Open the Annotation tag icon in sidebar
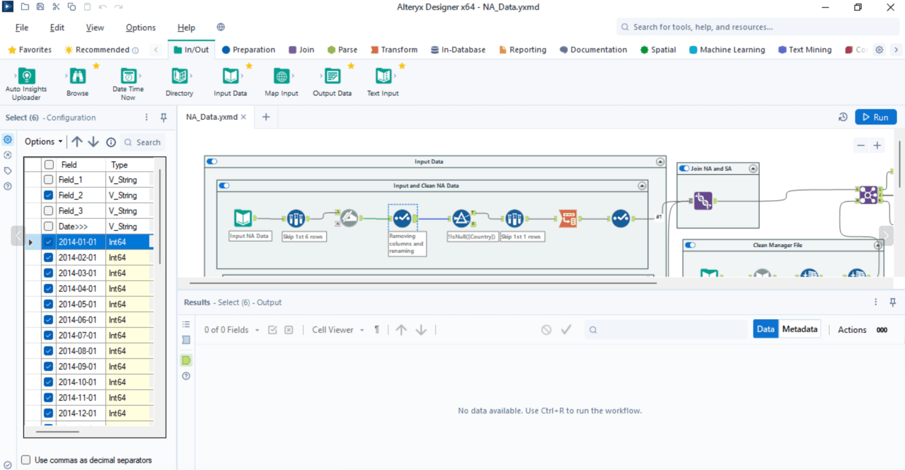 click(8, 171)
